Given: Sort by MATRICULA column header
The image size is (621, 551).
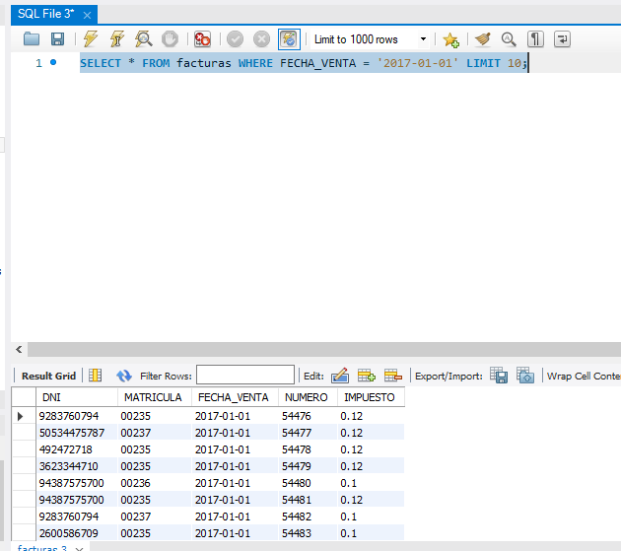Looking at the screenshot, I should pyautogui.click(x=155, y=397).
